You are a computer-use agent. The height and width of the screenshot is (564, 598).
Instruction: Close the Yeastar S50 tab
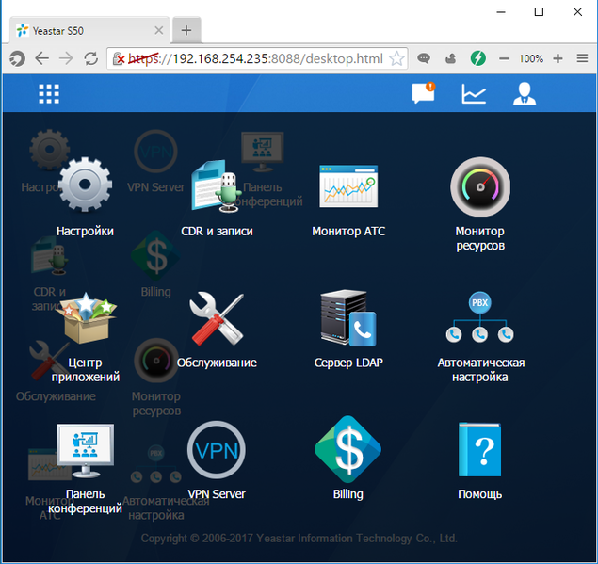159,30
